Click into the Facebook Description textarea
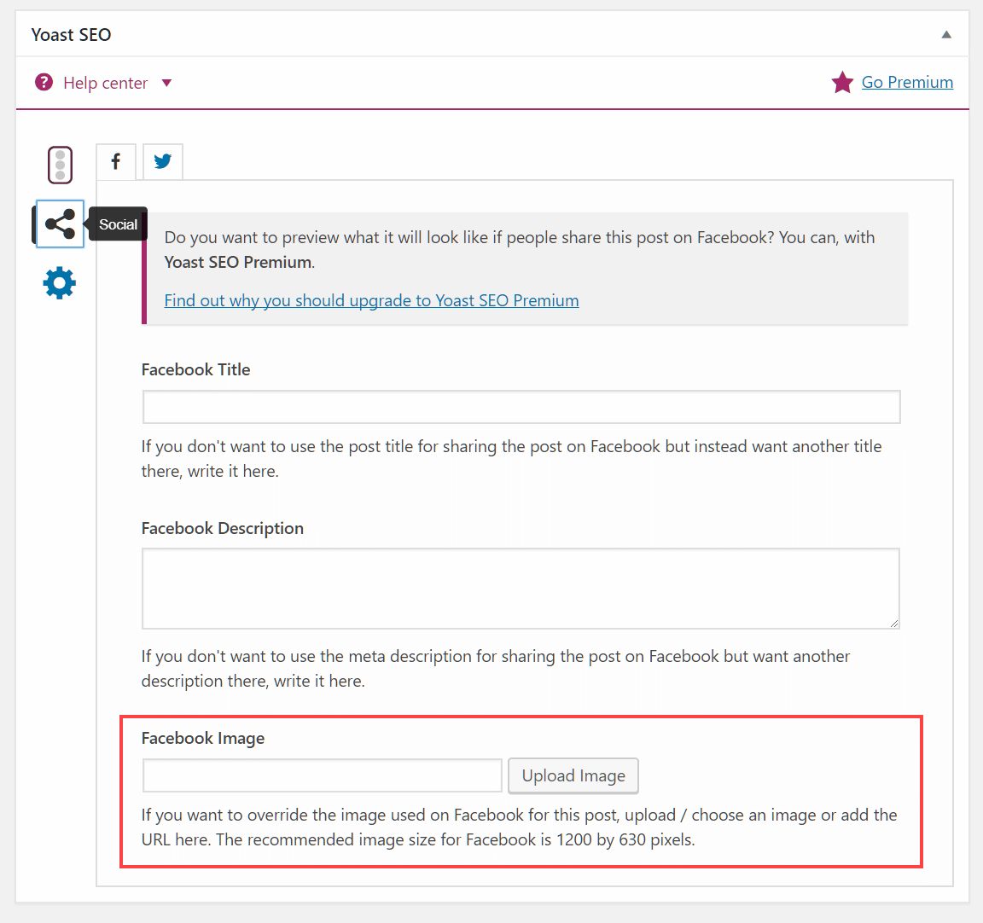983x923 pixels. tap(521, 589)
